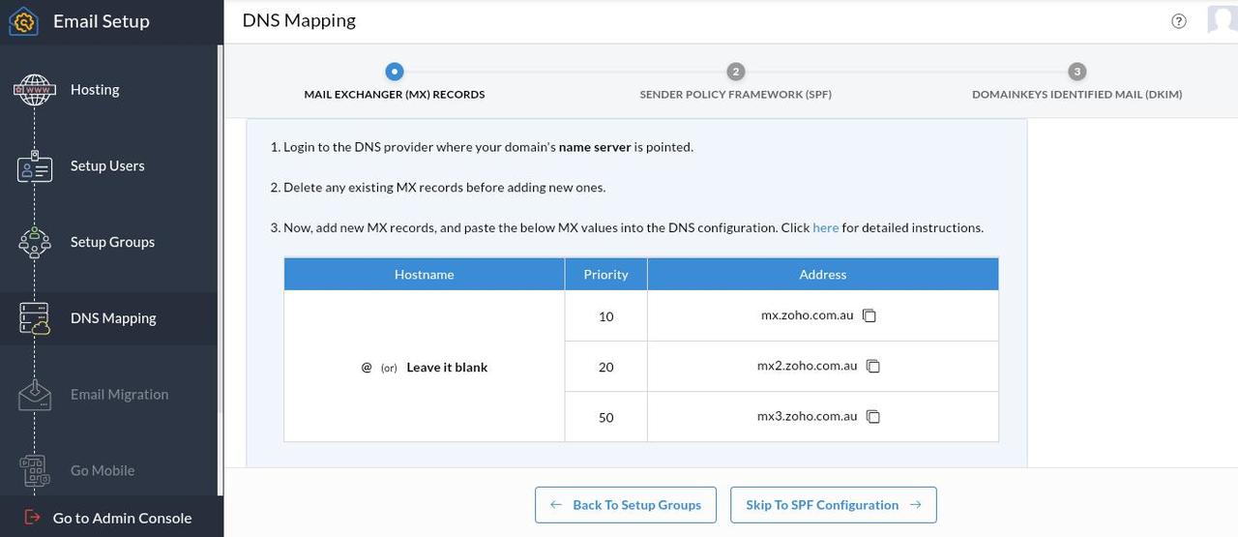Open the user profile avatar

[x=1223, y=19]
